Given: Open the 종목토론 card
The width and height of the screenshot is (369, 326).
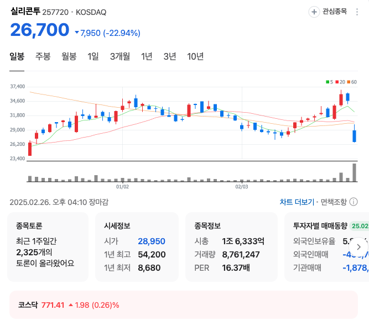Looking at the screenshot, I should click(x=48, y=247).
